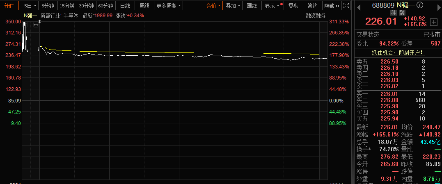Click the 科 badge icon
Image resolution: width=442 pixels, height=184 pixels.
pos(393,13)
